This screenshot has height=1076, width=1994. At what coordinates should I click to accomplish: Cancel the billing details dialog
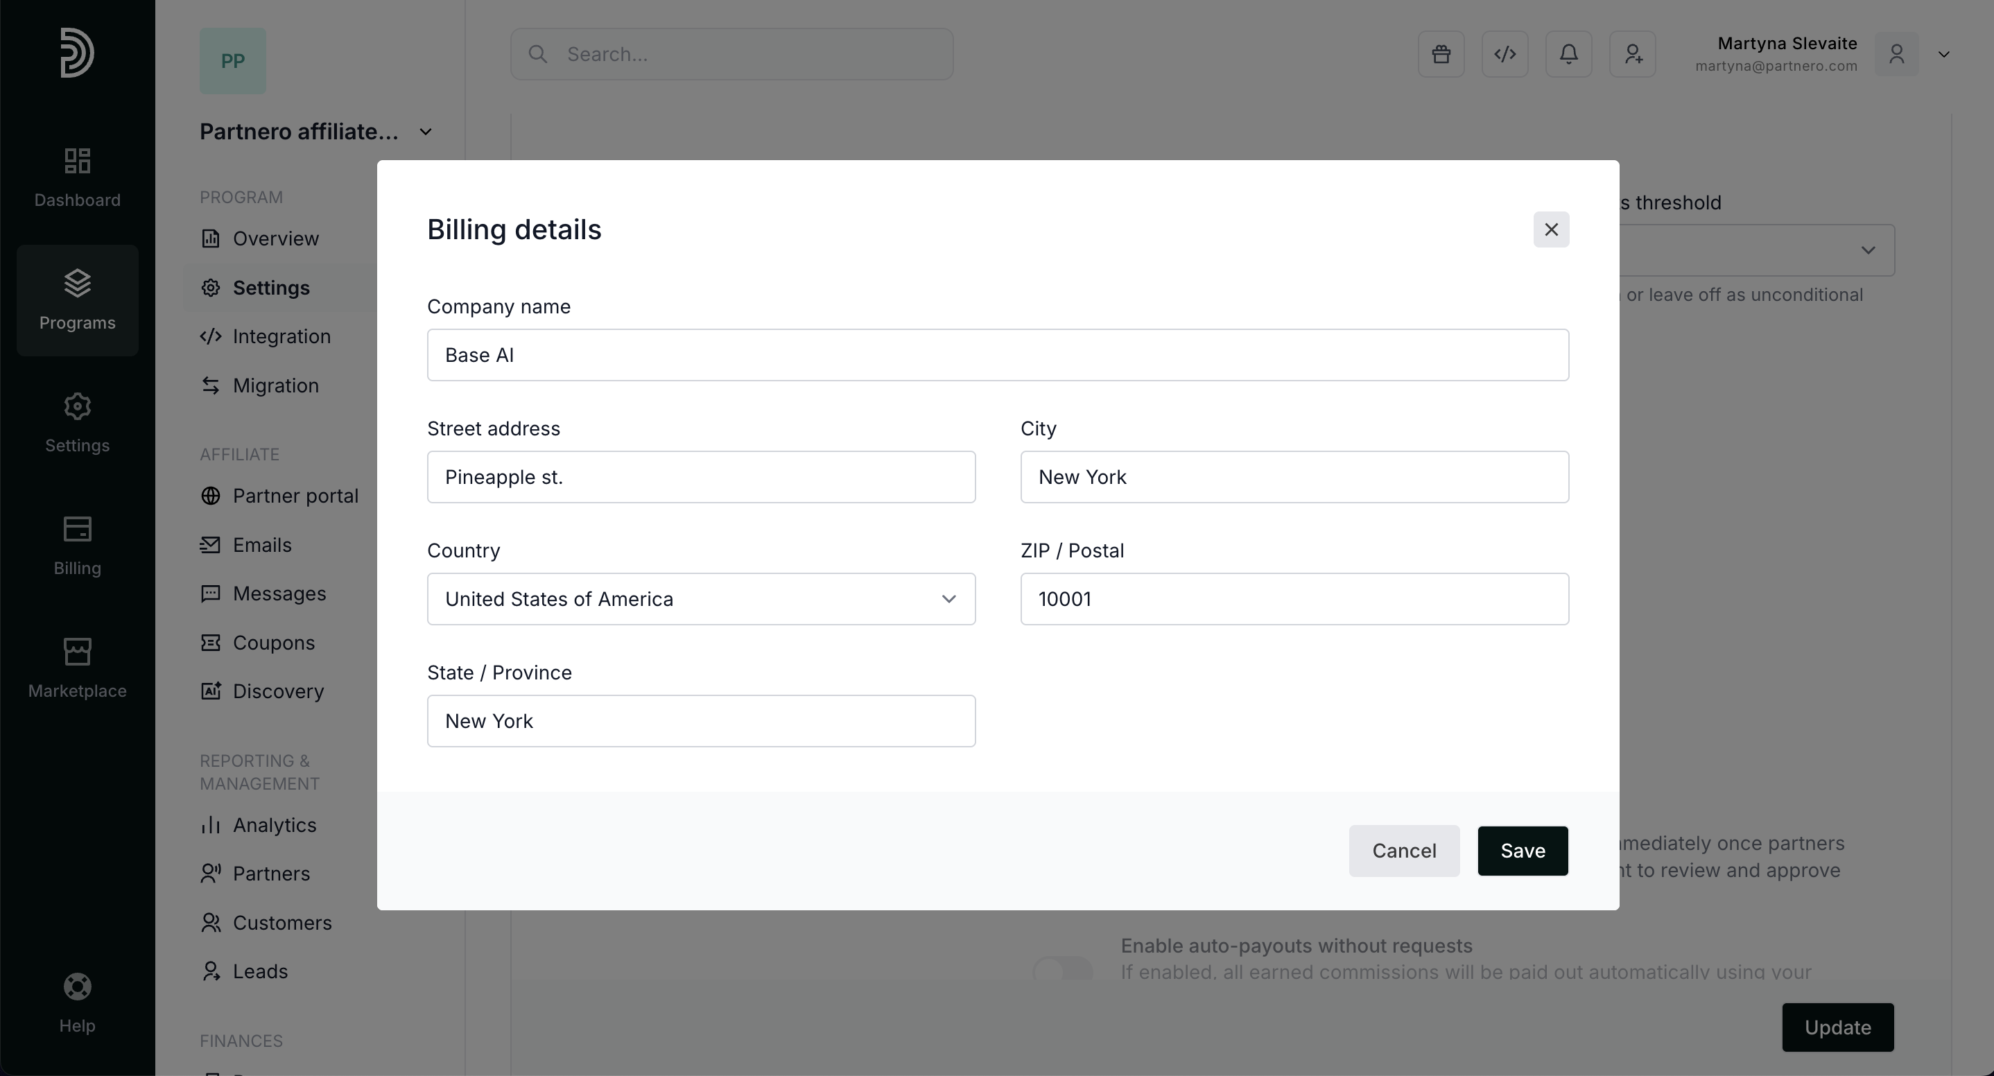coord(1403,851)
